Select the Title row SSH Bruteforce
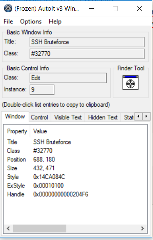Image resolution: width=153 pixels, height=240 pixels. [x=75, y=142]
